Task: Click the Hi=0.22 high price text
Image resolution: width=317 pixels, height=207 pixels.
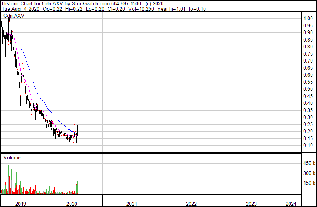Action: 74,9
